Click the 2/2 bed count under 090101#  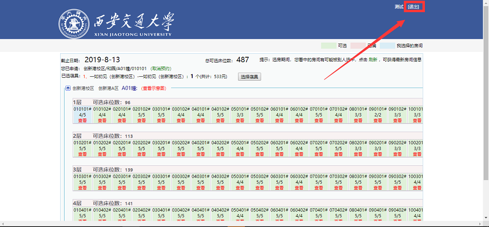378,115
